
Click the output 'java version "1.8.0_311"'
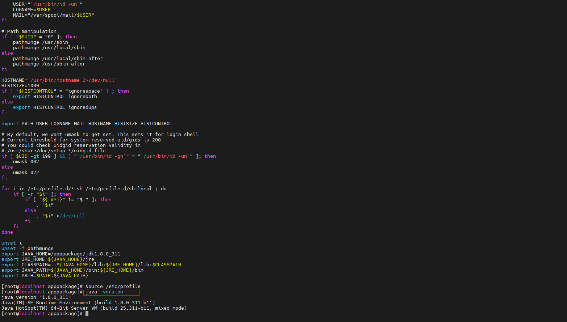coord(36,297)
